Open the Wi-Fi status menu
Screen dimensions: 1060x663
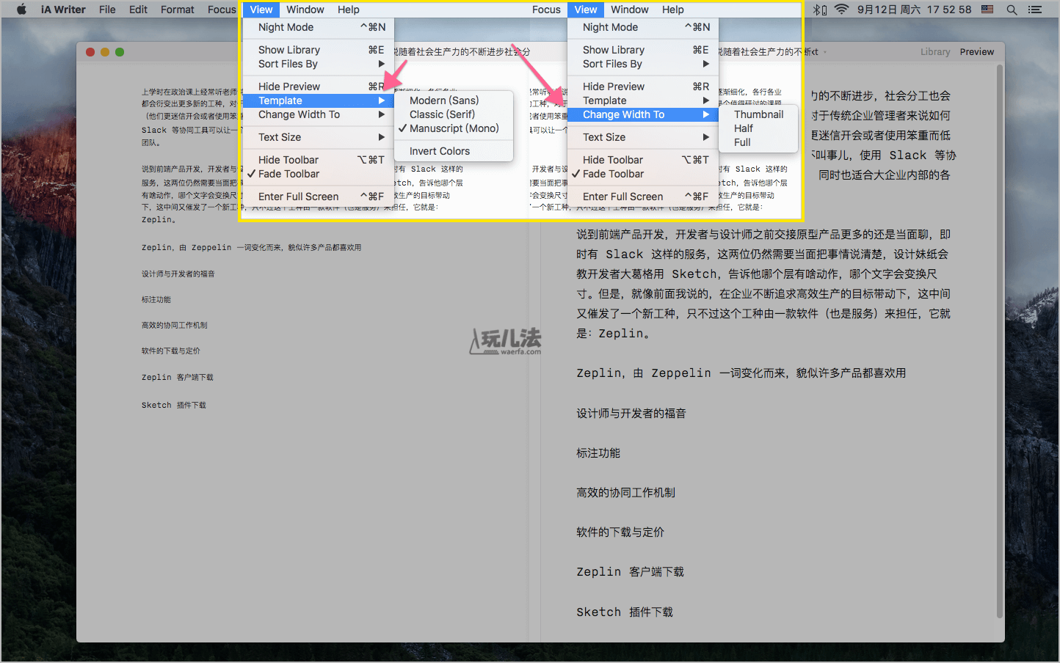(x=842, y=10)
